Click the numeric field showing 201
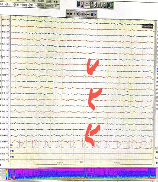Image resolution: width=158 pixels, height=182 pixels. 56,6
